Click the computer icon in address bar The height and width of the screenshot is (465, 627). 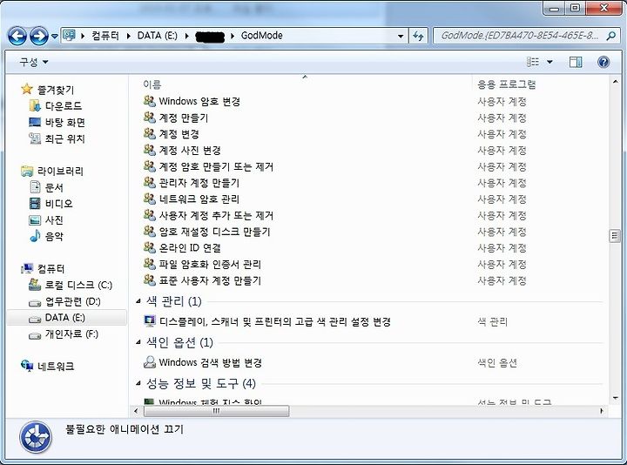pos(69,36)
